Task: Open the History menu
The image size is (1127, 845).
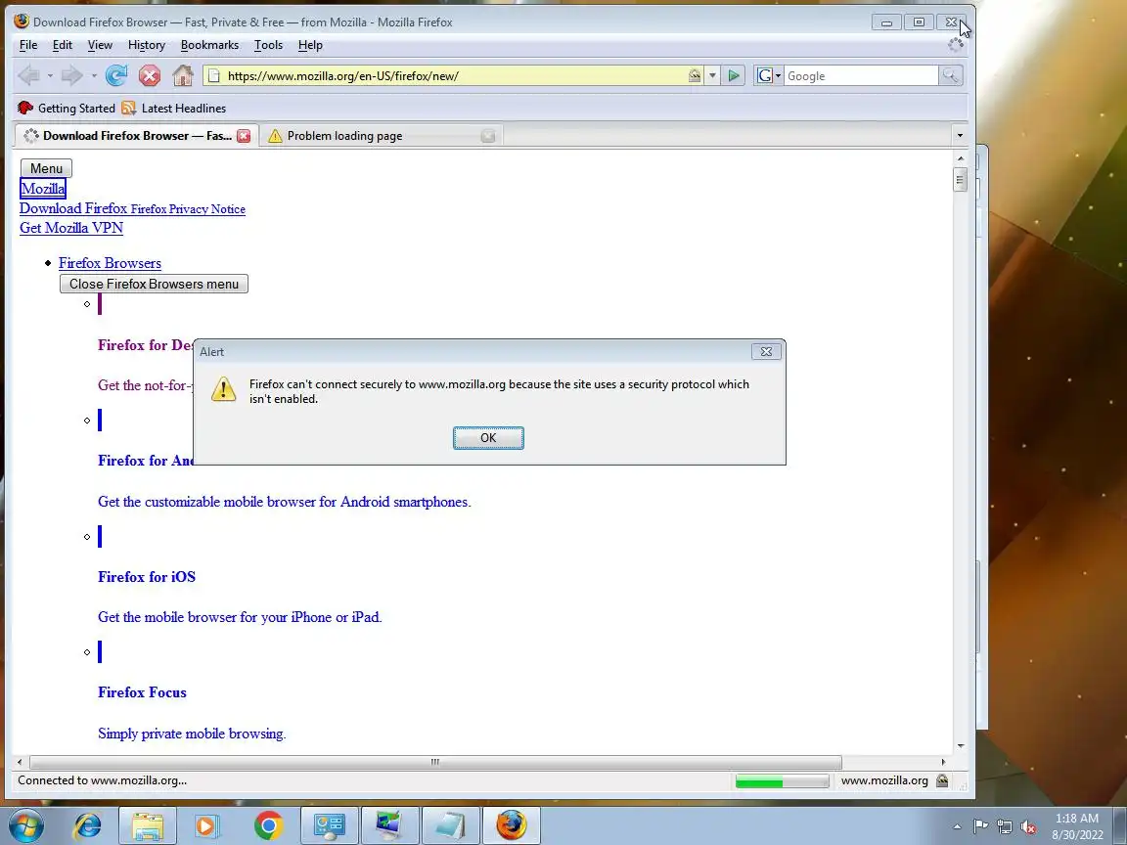Action: point(147,45)
